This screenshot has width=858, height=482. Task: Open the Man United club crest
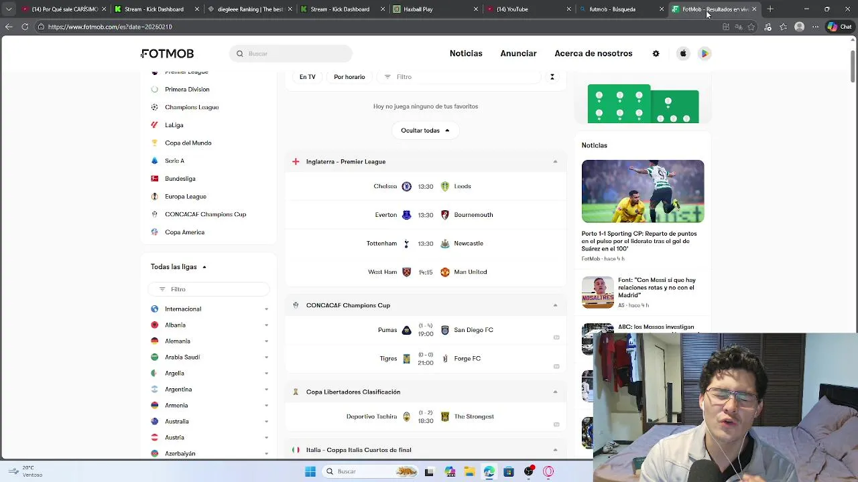point(444,272)
